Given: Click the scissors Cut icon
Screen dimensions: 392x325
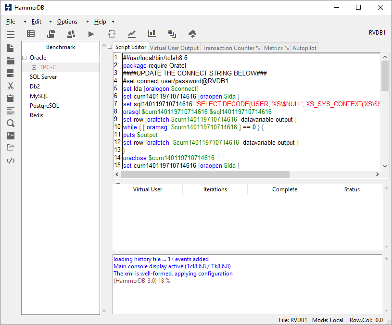Looking at the screenshot, I should [10, 86].
